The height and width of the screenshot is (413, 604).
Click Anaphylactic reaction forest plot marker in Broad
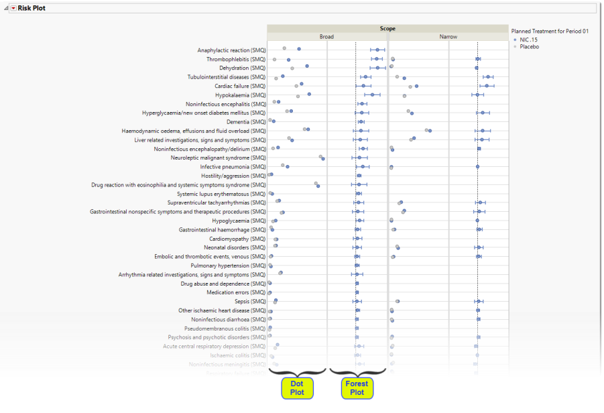[x=377, y=50]
